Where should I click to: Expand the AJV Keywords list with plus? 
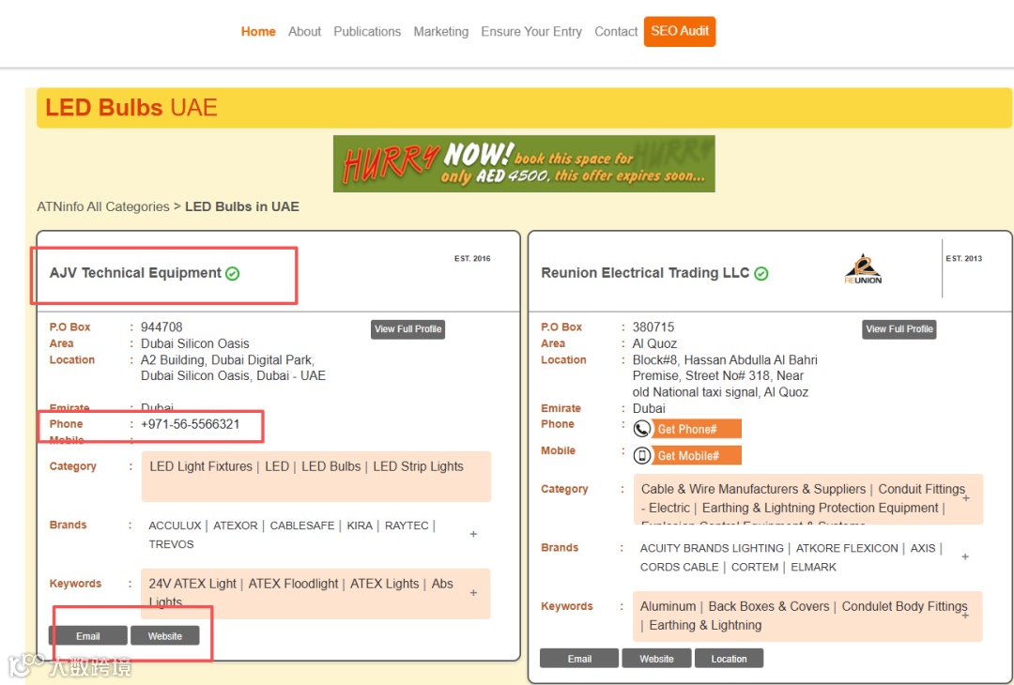tap(473, 593)
